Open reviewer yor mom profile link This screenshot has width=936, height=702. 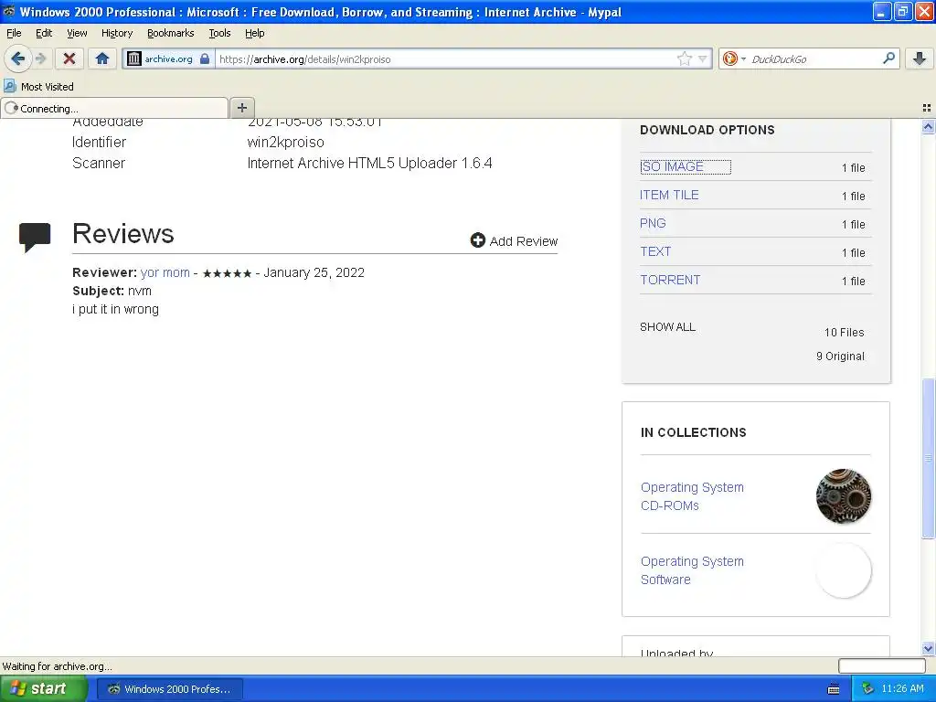[165, 272]
